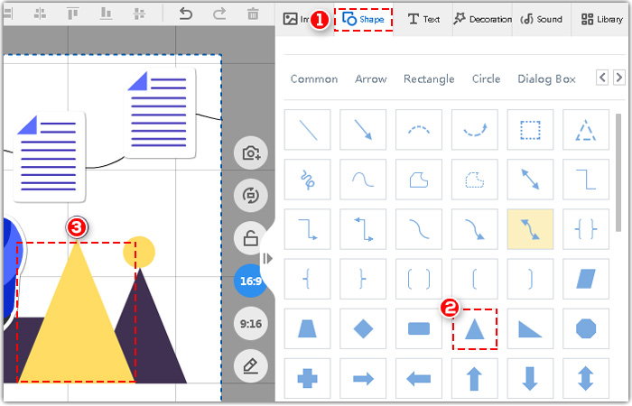
Task: Show the Circle shape category
Action: 486,79
